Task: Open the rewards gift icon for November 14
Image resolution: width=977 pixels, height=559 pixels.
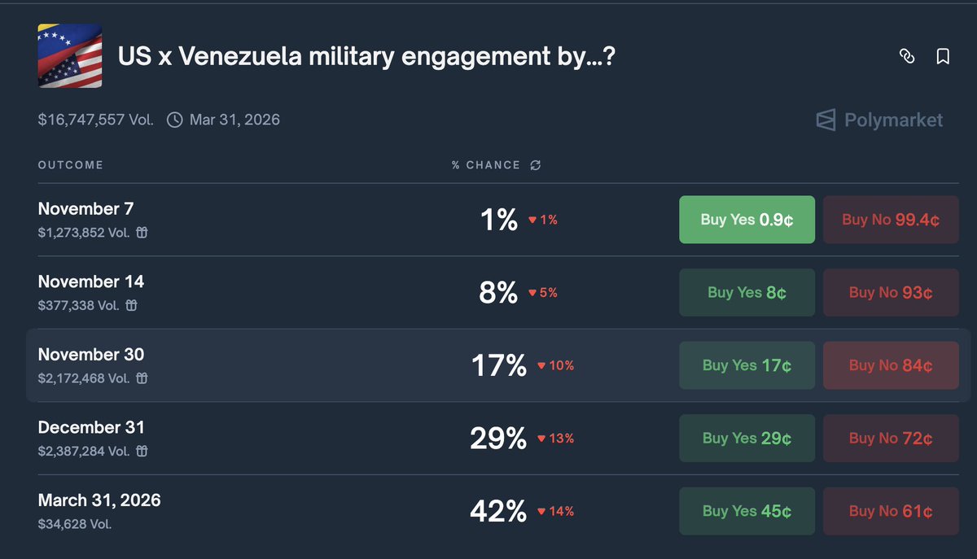Action: tap(131, 306)
